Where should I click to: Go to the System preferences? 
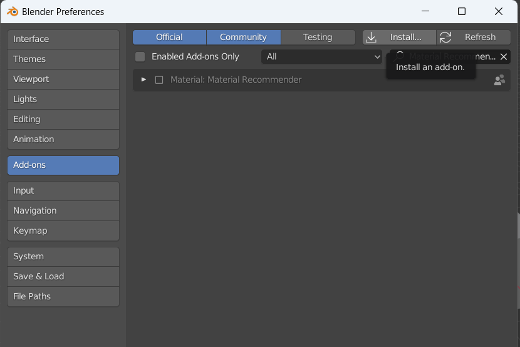coord(63,257)
